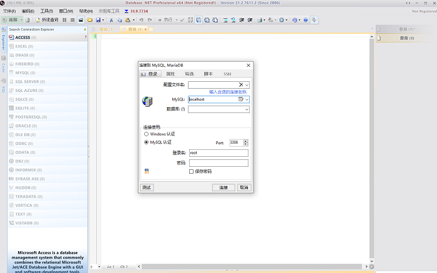The image size is (437, 273).
Task: Click the print icon in toolbar
Action: (260, 20)
